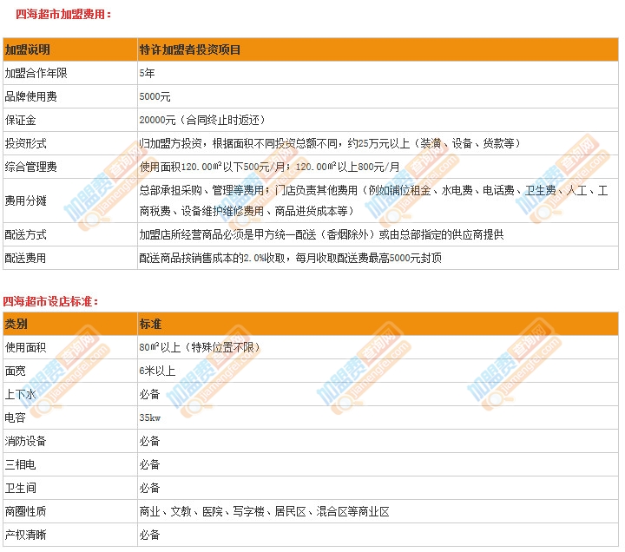Click the value 80㎡以上（特殊位置不限）
625x552 pixels.
coord(201,347)
